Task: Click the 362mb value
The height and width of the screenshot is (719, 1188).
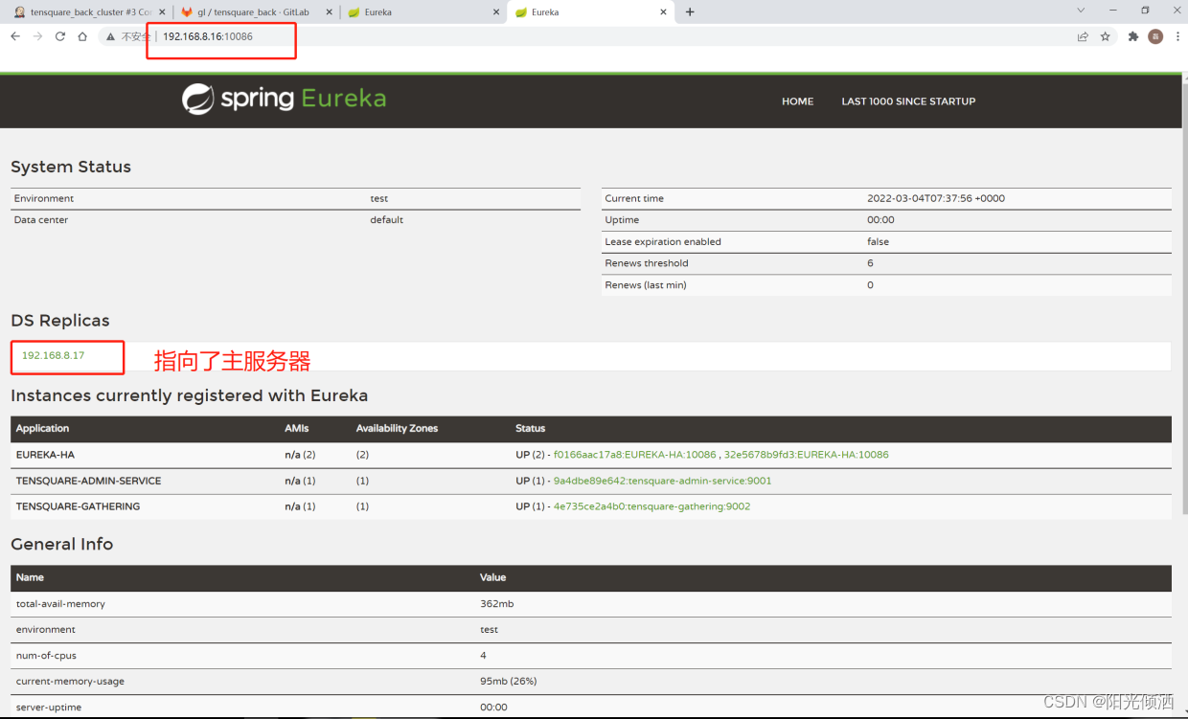Action: (496, 604)
